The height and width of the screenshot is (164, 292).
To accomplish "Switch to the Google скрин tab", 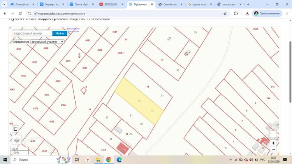I will (x=200, y=4).
